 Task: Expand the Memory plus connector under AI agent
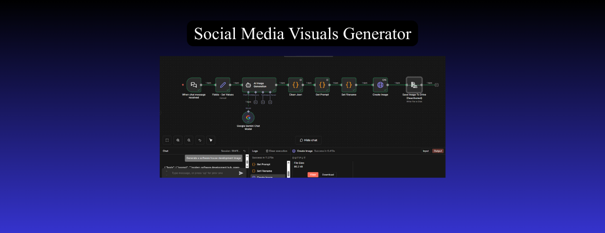pos(256,102)
